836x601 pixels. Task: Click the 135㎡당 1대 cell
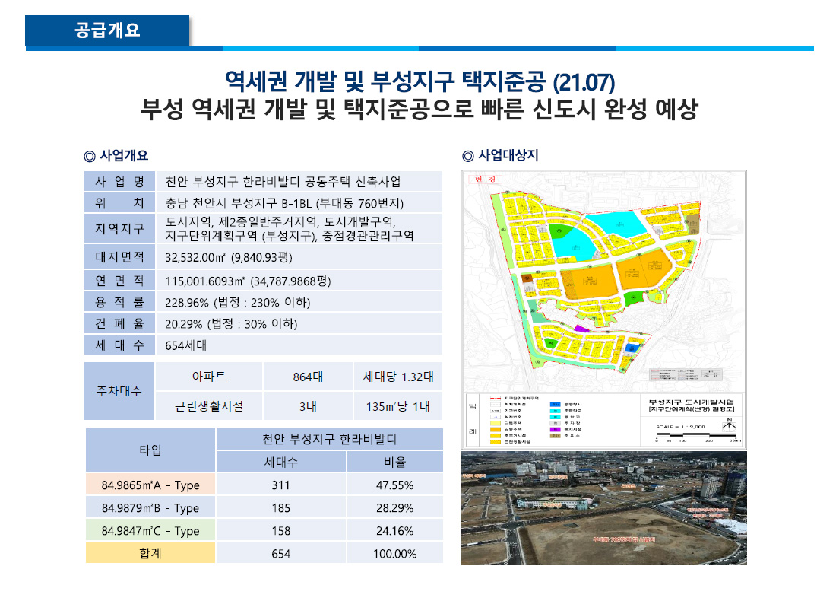point(398,406)
